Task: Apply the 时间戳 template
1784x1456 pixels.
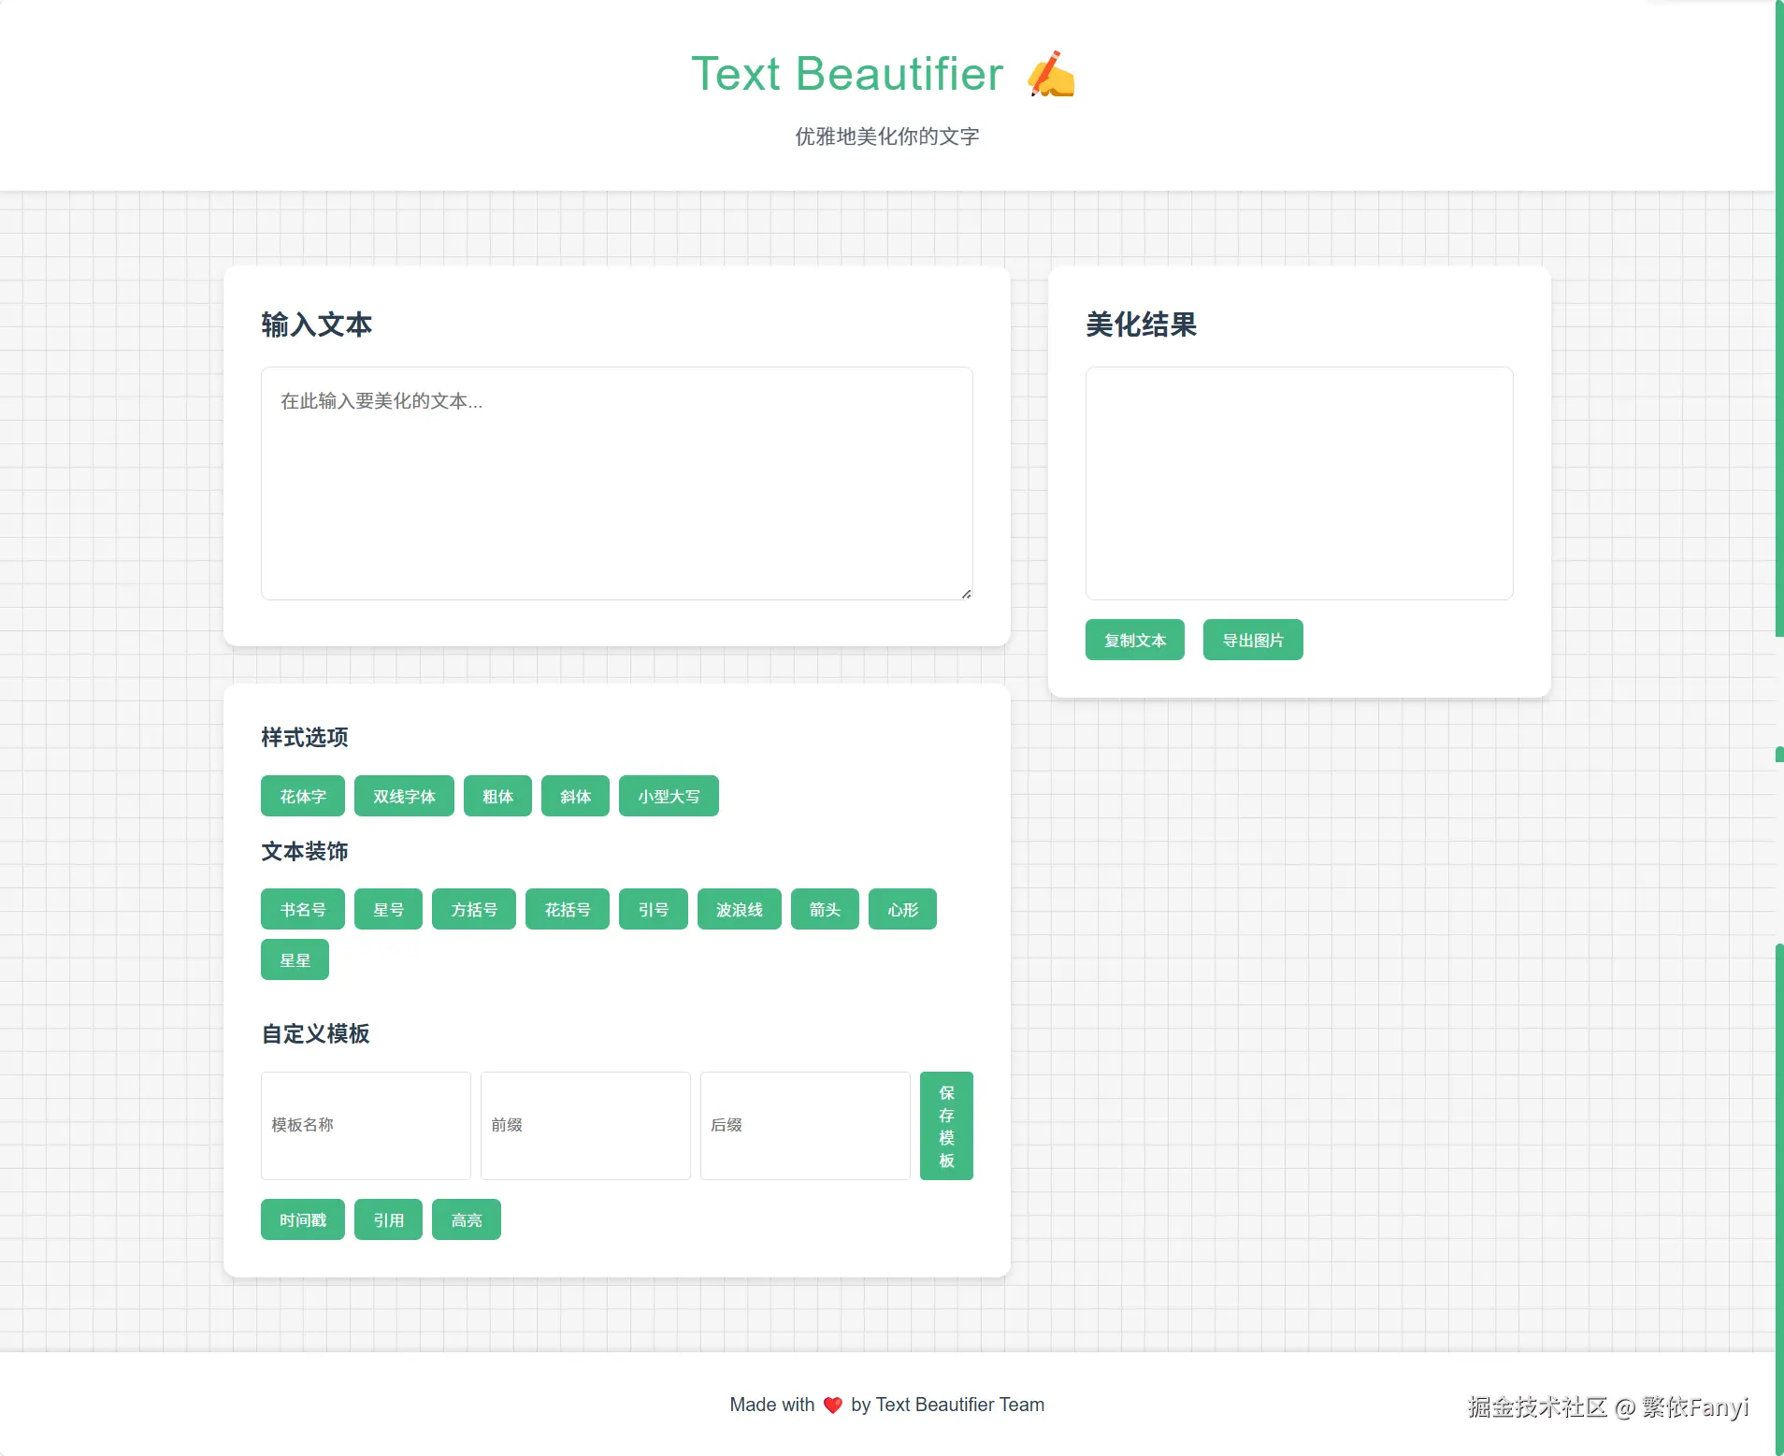Action: pos(303,1219)
